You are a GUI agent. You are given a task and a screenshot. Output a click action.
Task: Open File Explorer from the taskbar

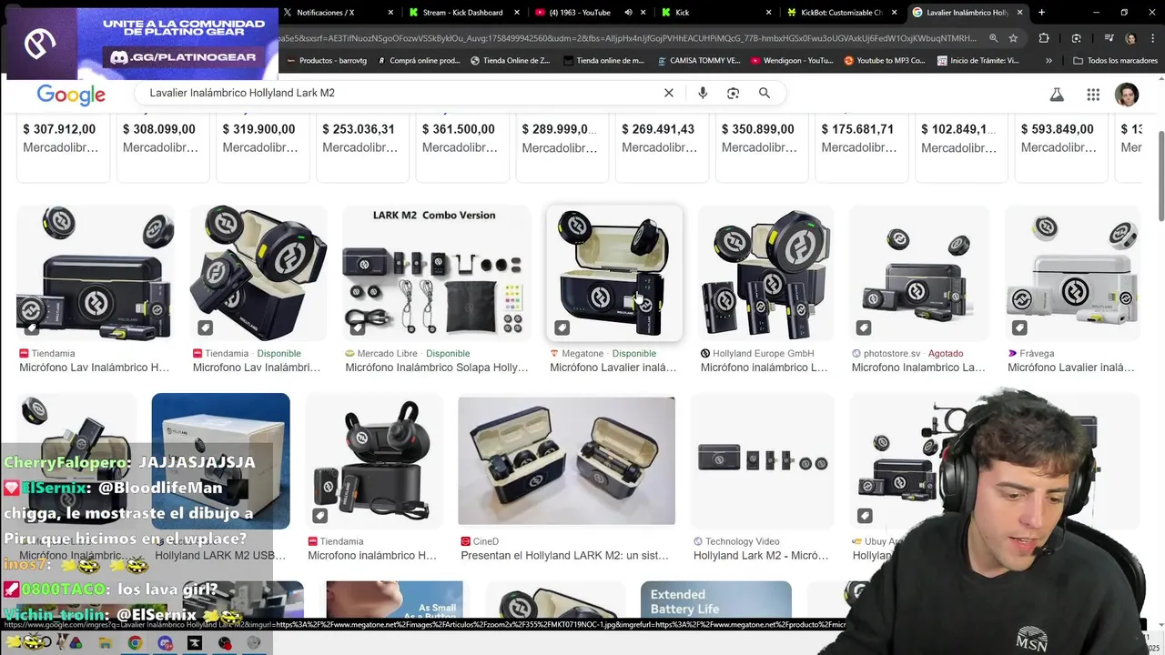point(105,643)
